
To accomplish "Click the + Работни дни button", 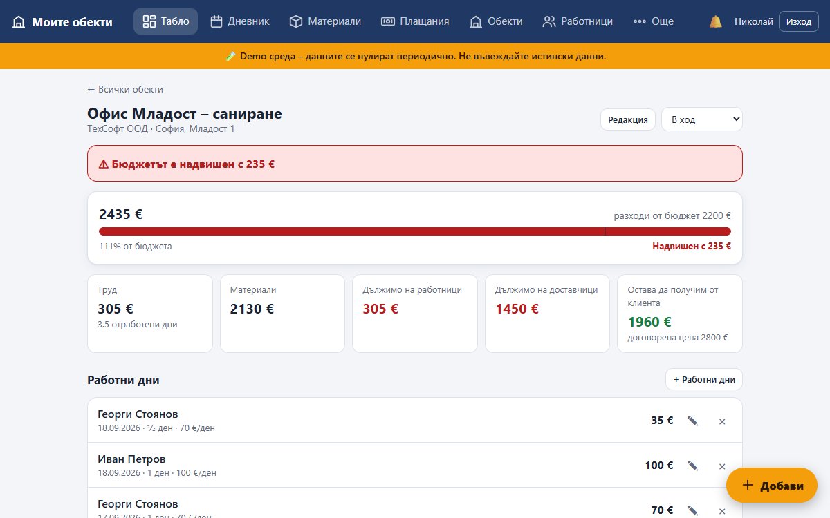I will 704,380.
